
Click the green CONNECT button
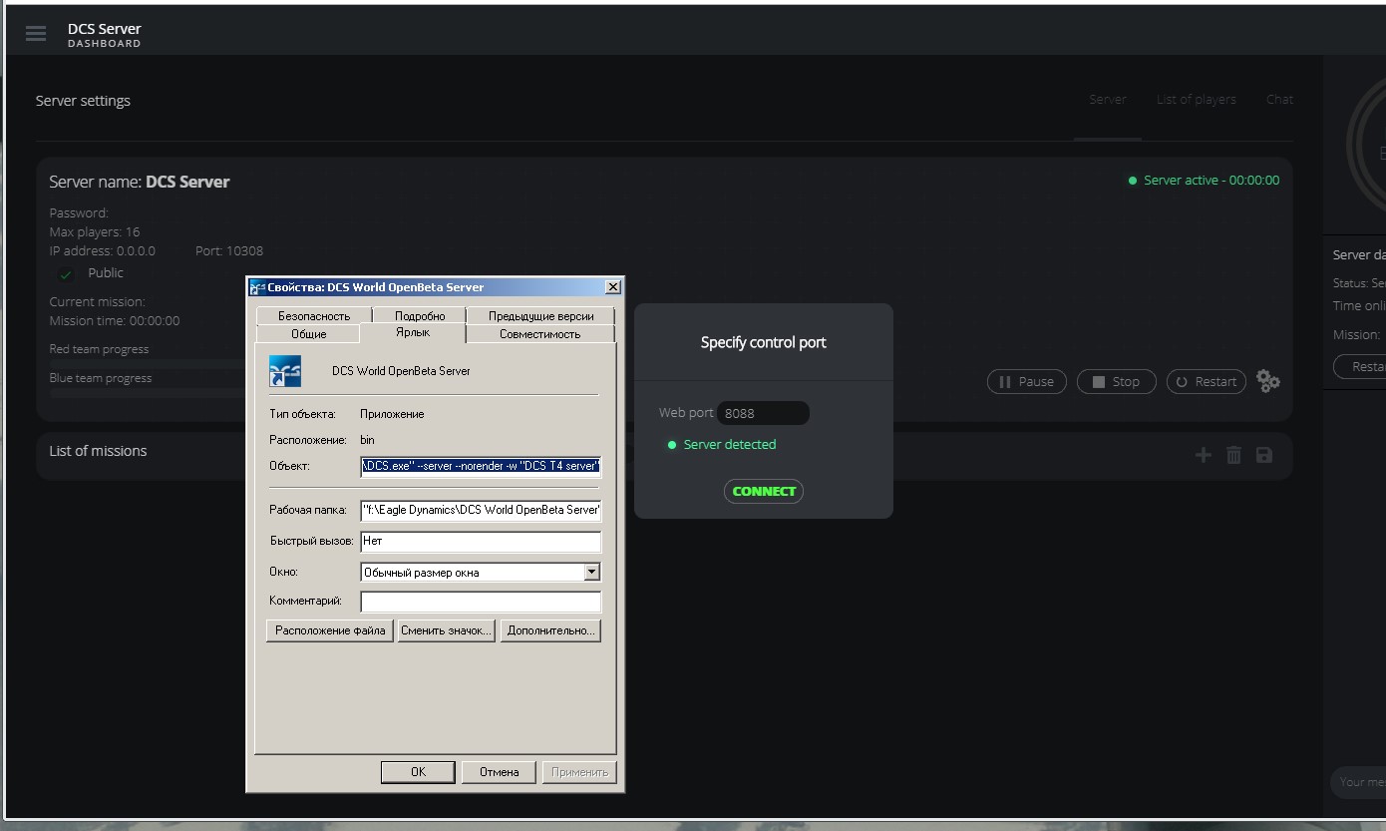click(x=764, y=491)
